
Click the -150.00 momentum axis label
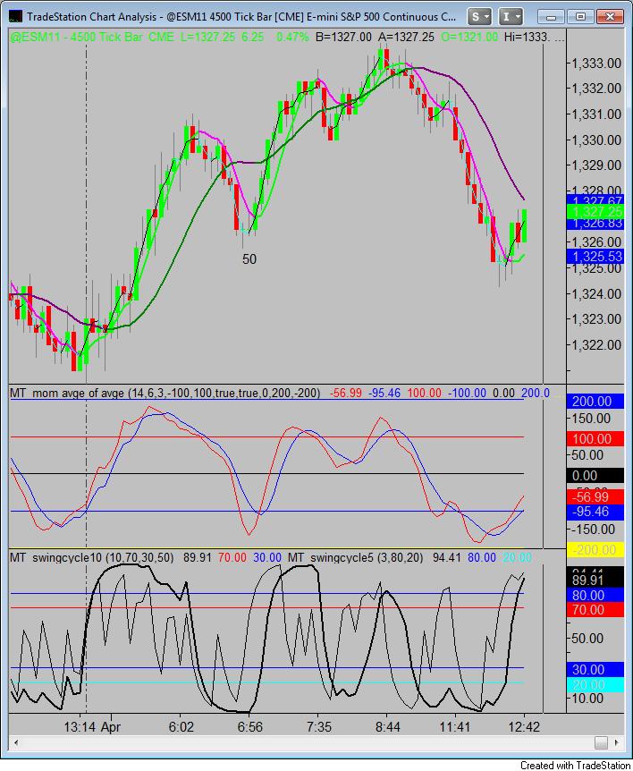click(592, 530)
